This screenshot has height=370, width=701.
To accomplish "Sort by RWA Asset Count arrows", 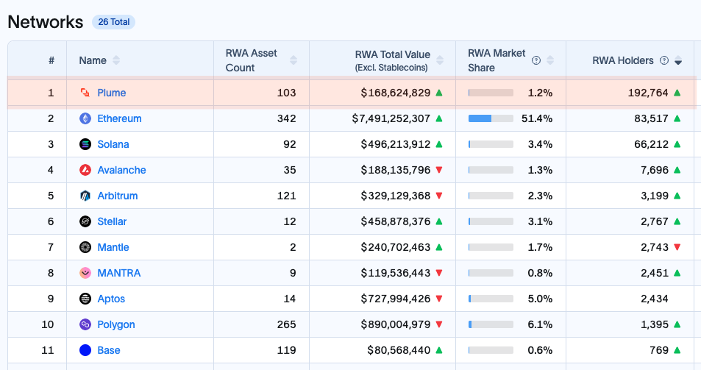I will click(x=293, y=60).
